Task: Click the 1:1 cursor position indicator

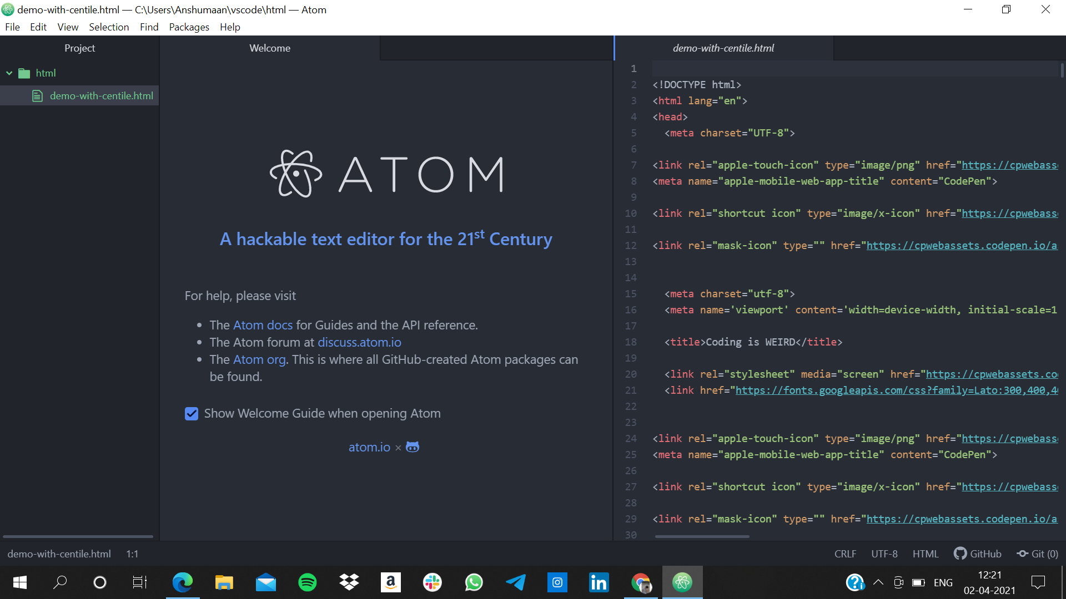Action: [x=132, y=554]
